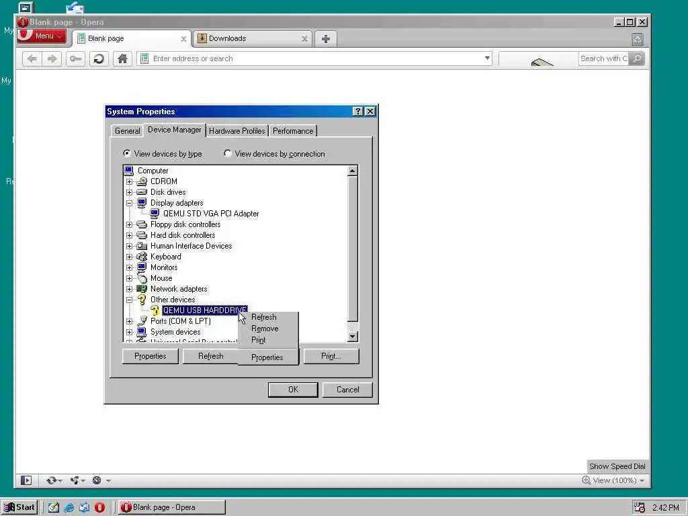Expand Human Interface Devices node
The height and width of the screenshot is (516, 688).
[130, 246]
